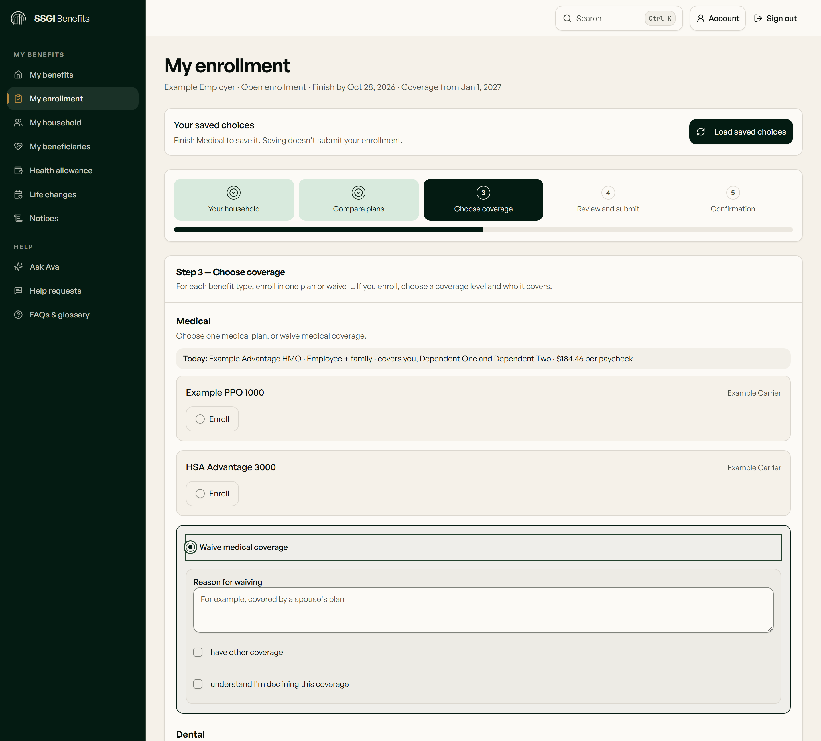Click the checkmark icon above Your household
Viewport: 821px width, 741px height.
click(234, 193)
